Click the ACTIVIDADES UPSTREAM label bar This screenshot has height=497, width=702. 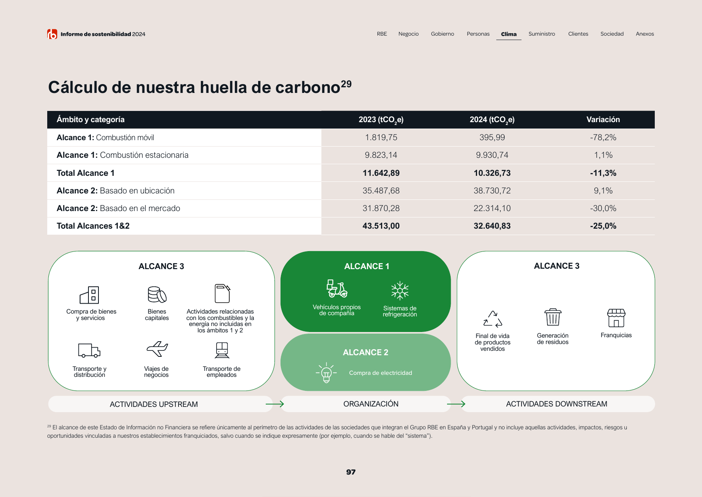[x=160, y=404]
